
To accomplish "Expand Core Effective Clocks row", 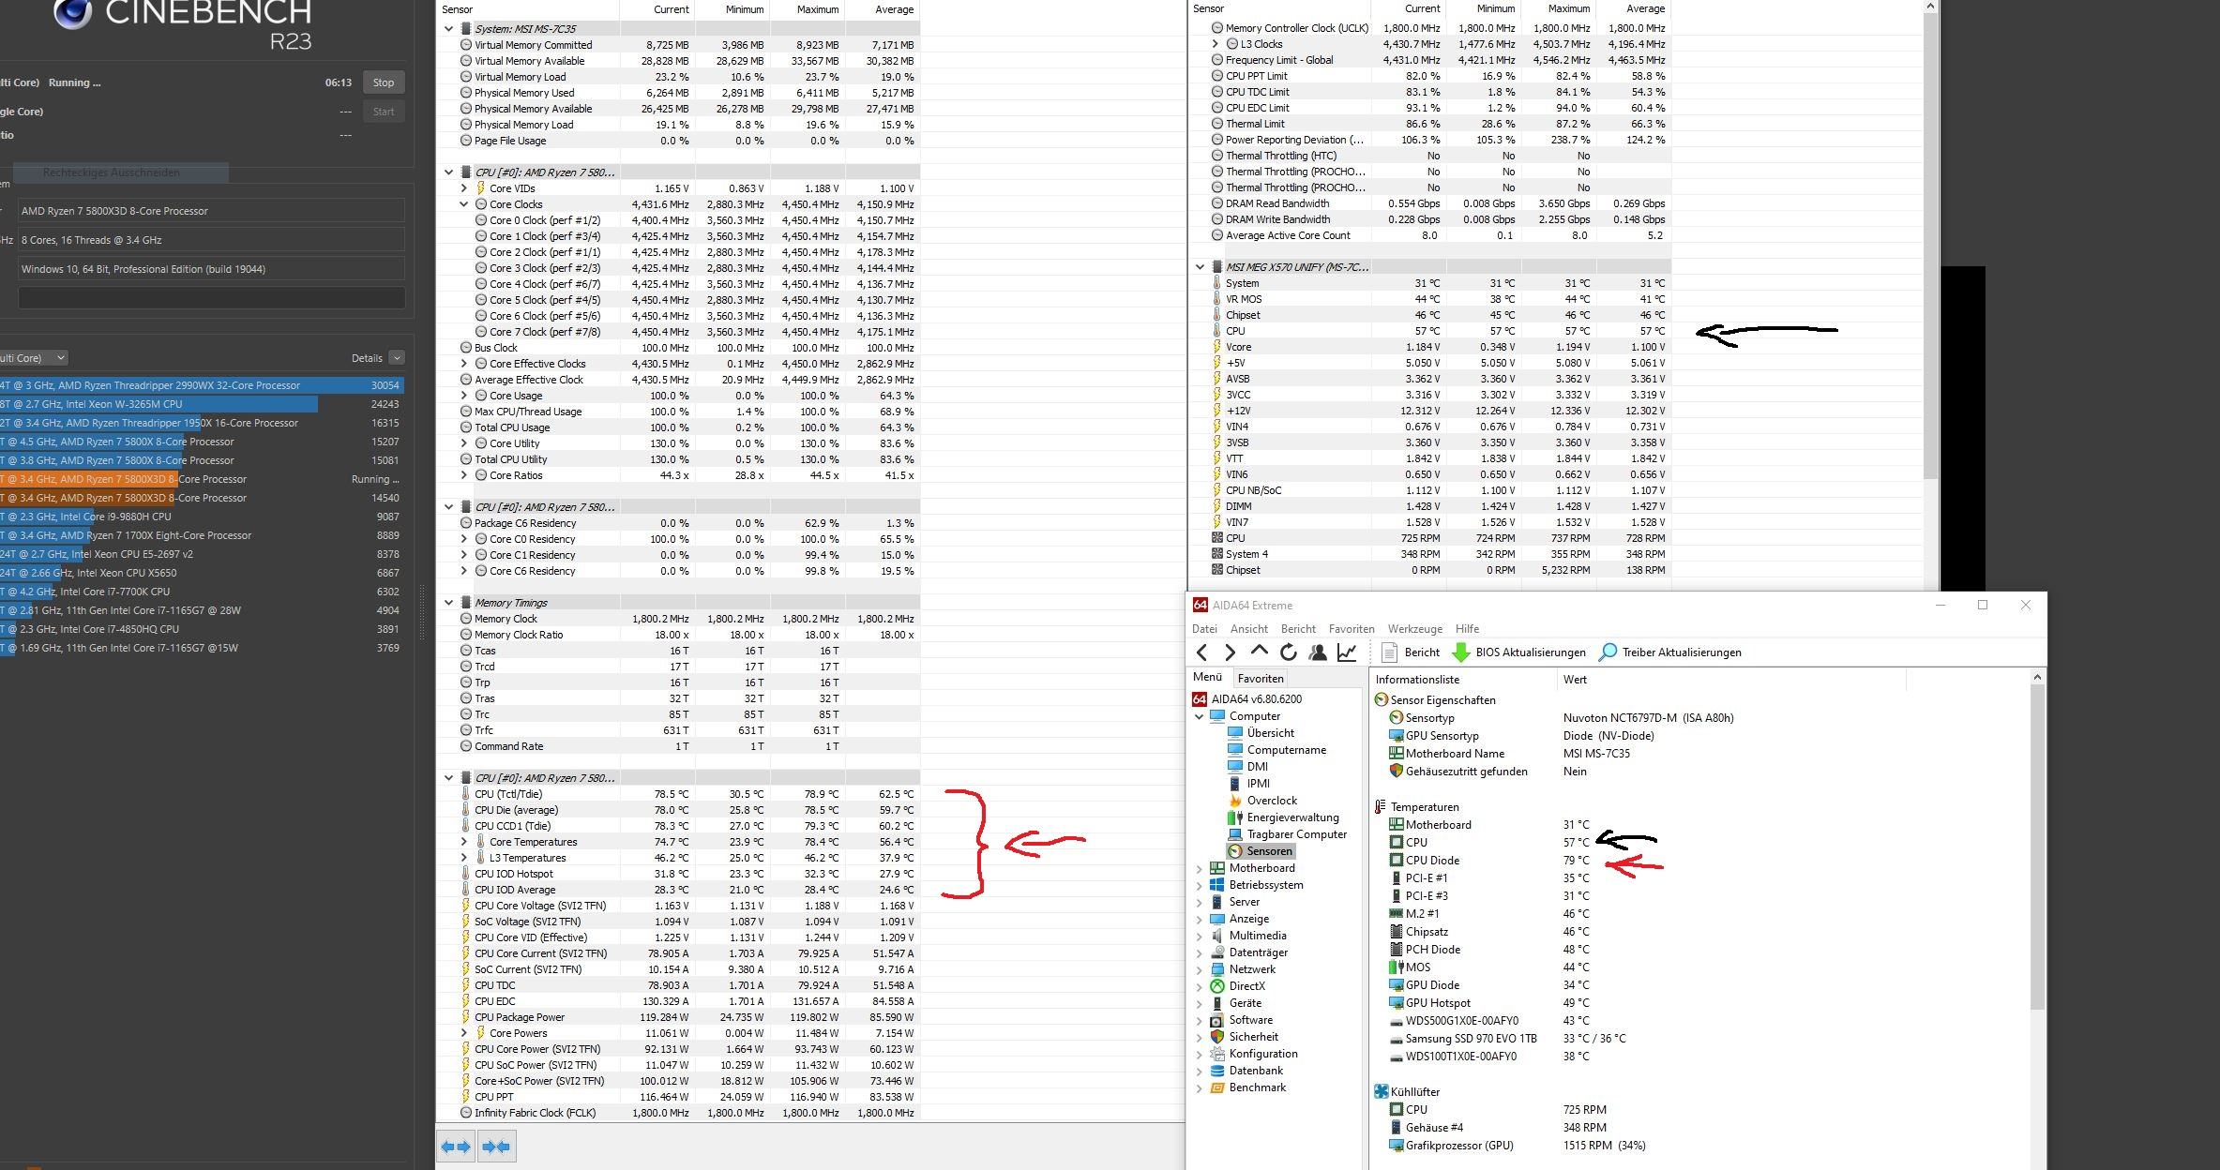I will click(x=464, y=364).
